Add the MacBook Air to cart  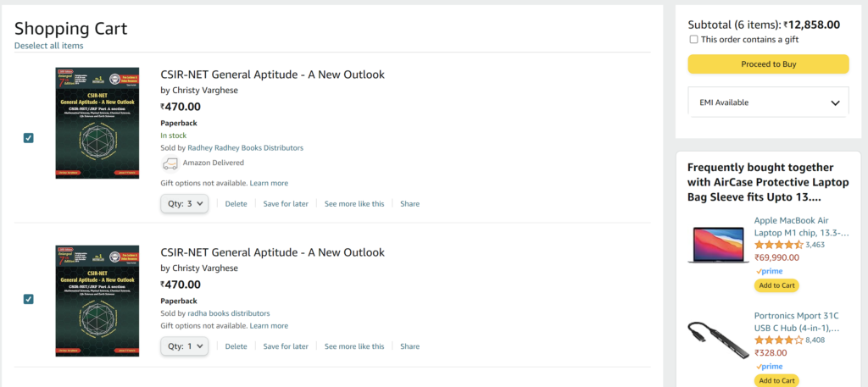[x=776, y=285]
